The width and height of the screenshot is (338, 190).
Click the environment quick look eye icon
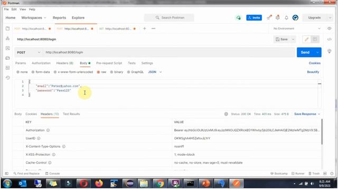[329, 28]
